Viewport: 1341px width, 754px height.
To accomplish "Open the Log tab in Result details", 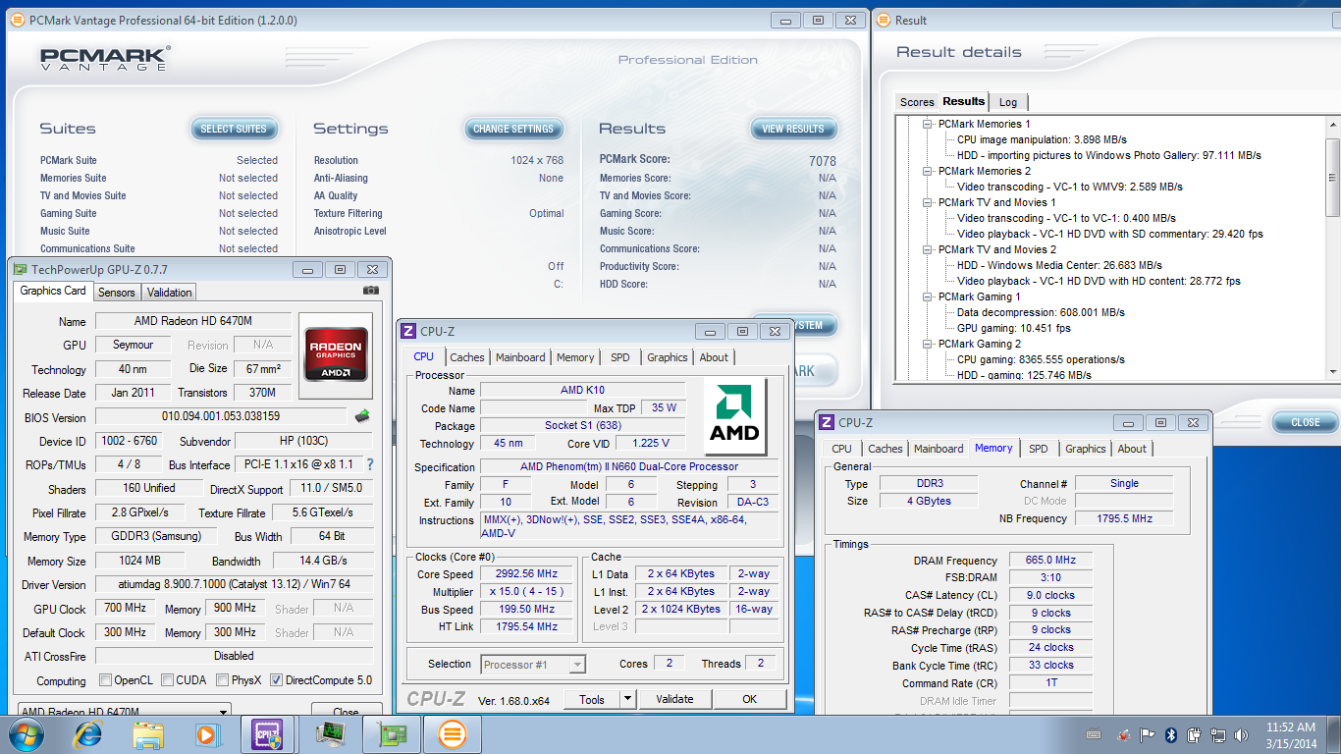I will tap(1008, 102).
